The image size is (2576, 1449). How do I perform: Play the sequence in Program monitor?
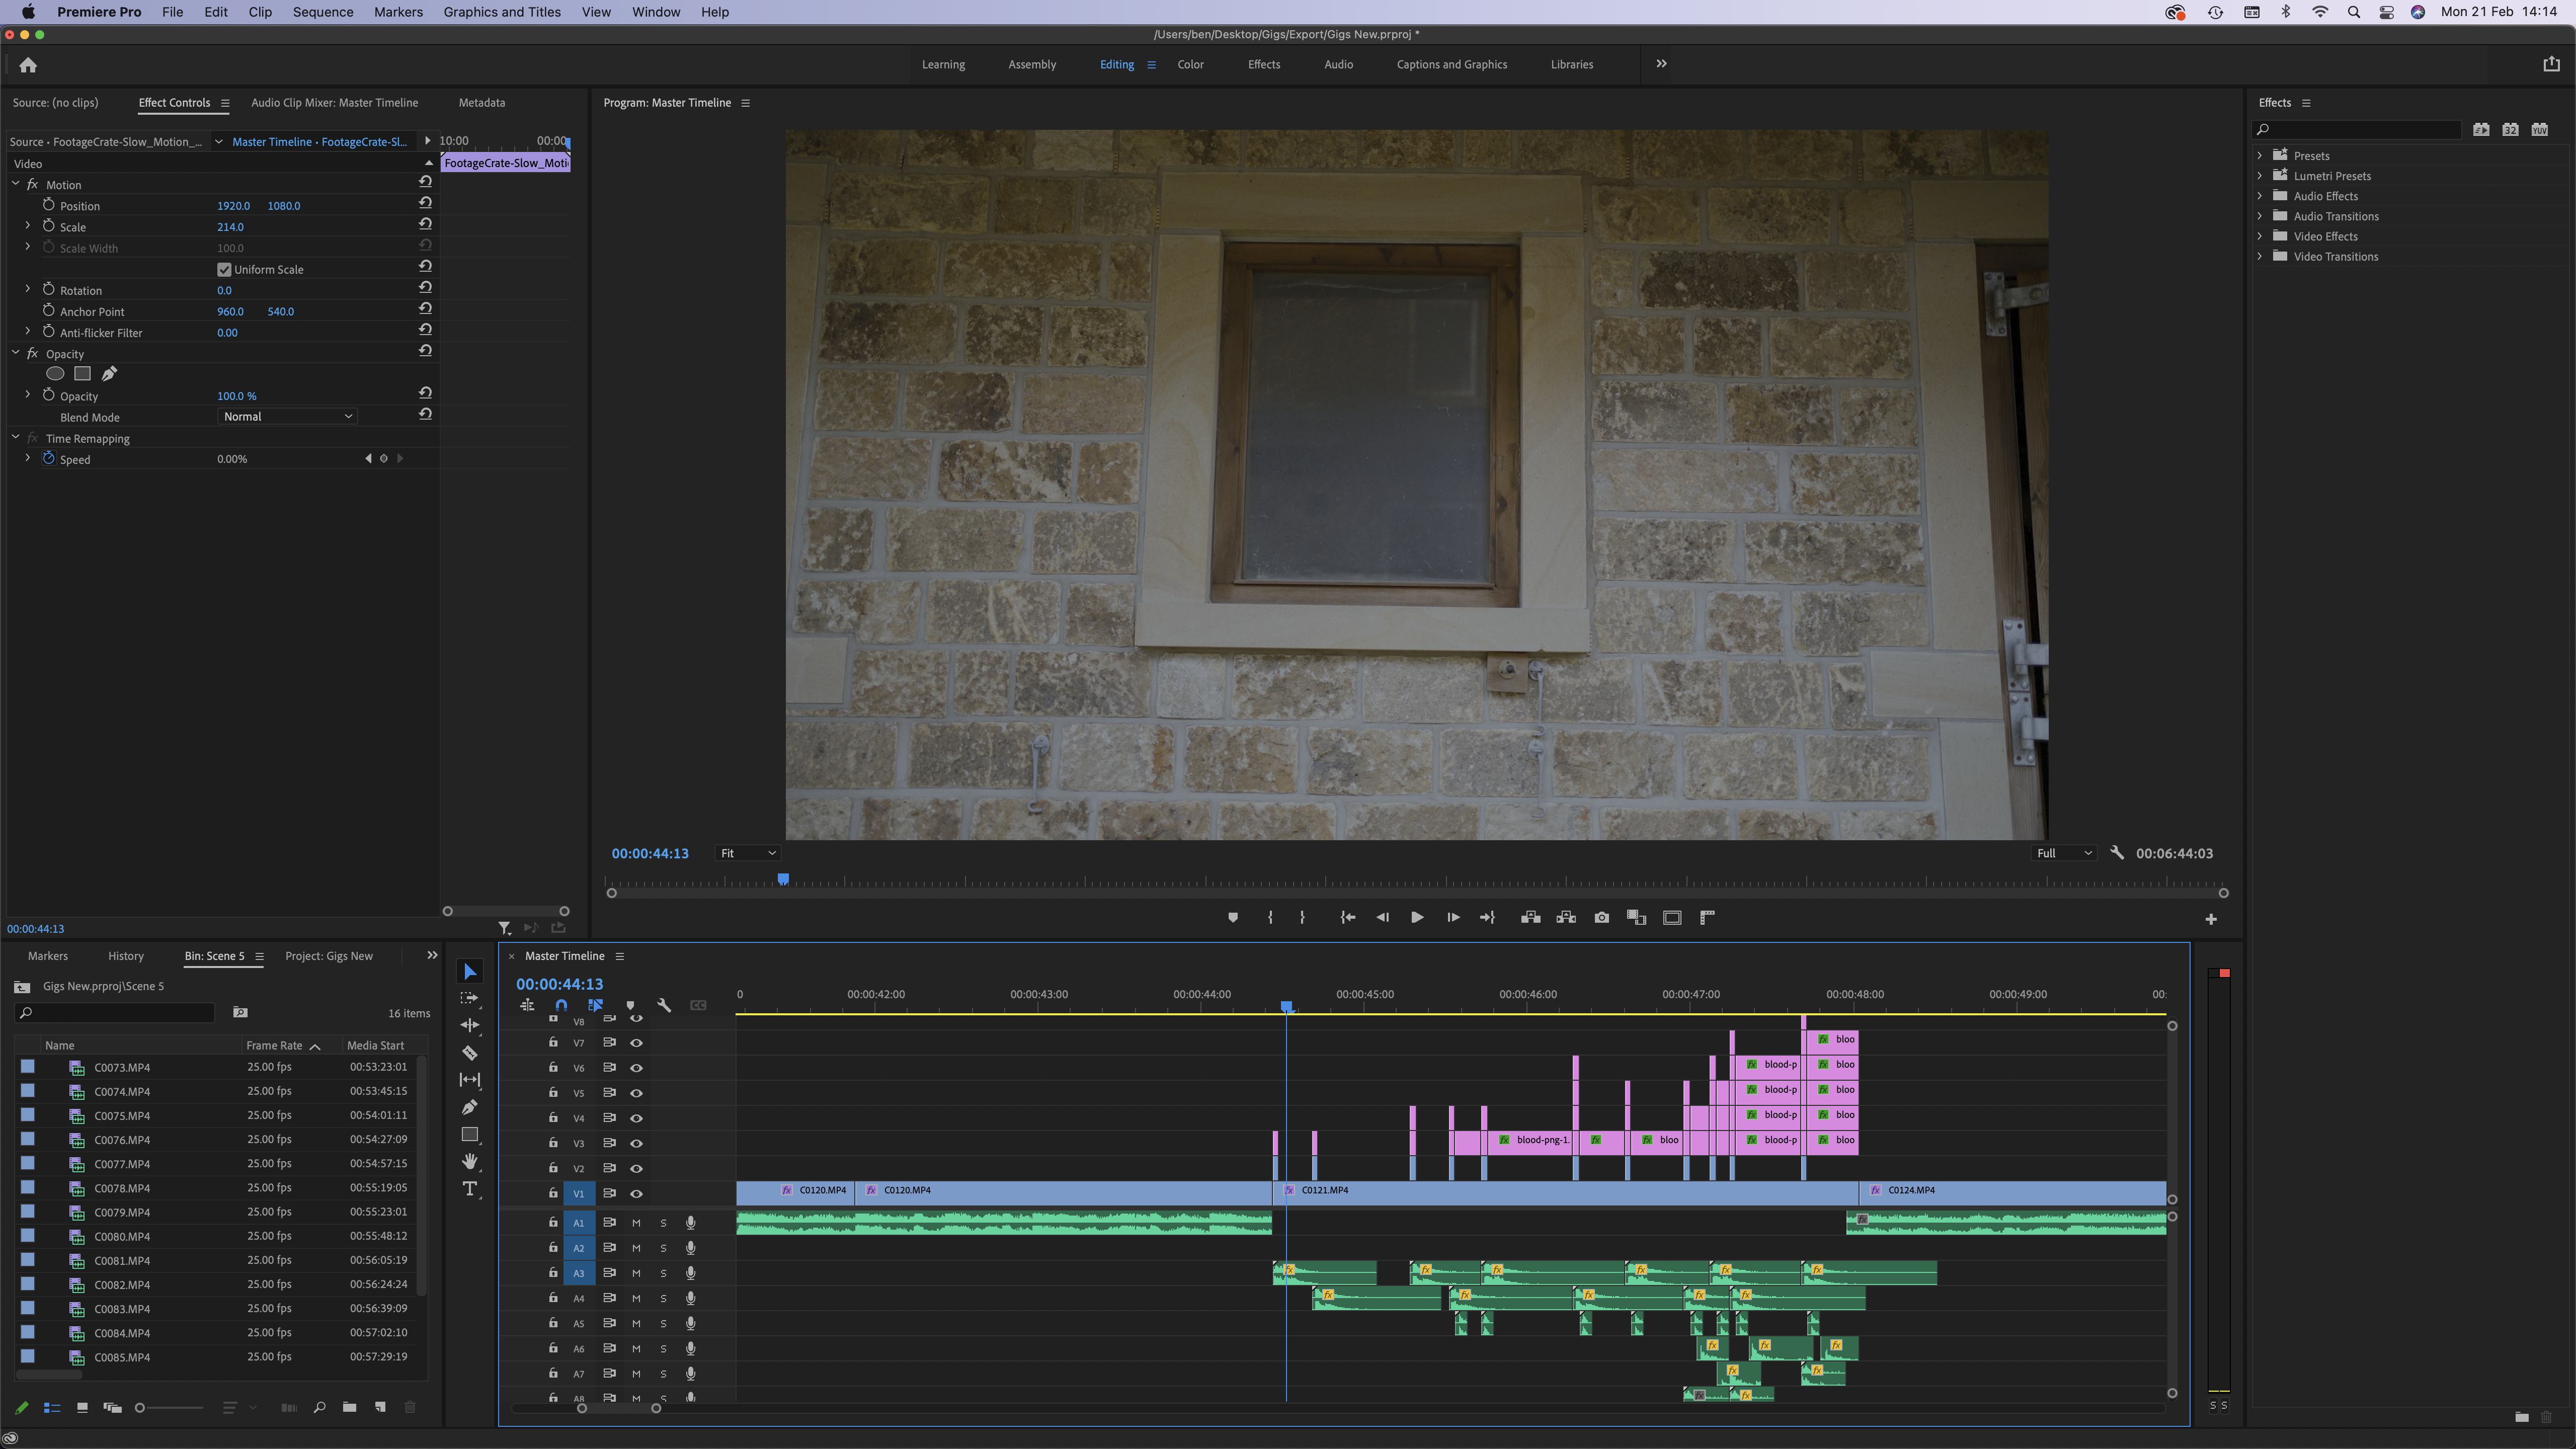(1416, 917)
